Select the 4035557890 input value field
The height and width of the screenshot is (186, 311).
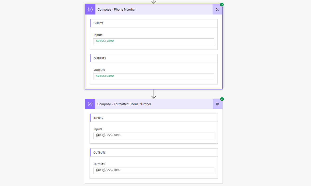pos(154,42)
